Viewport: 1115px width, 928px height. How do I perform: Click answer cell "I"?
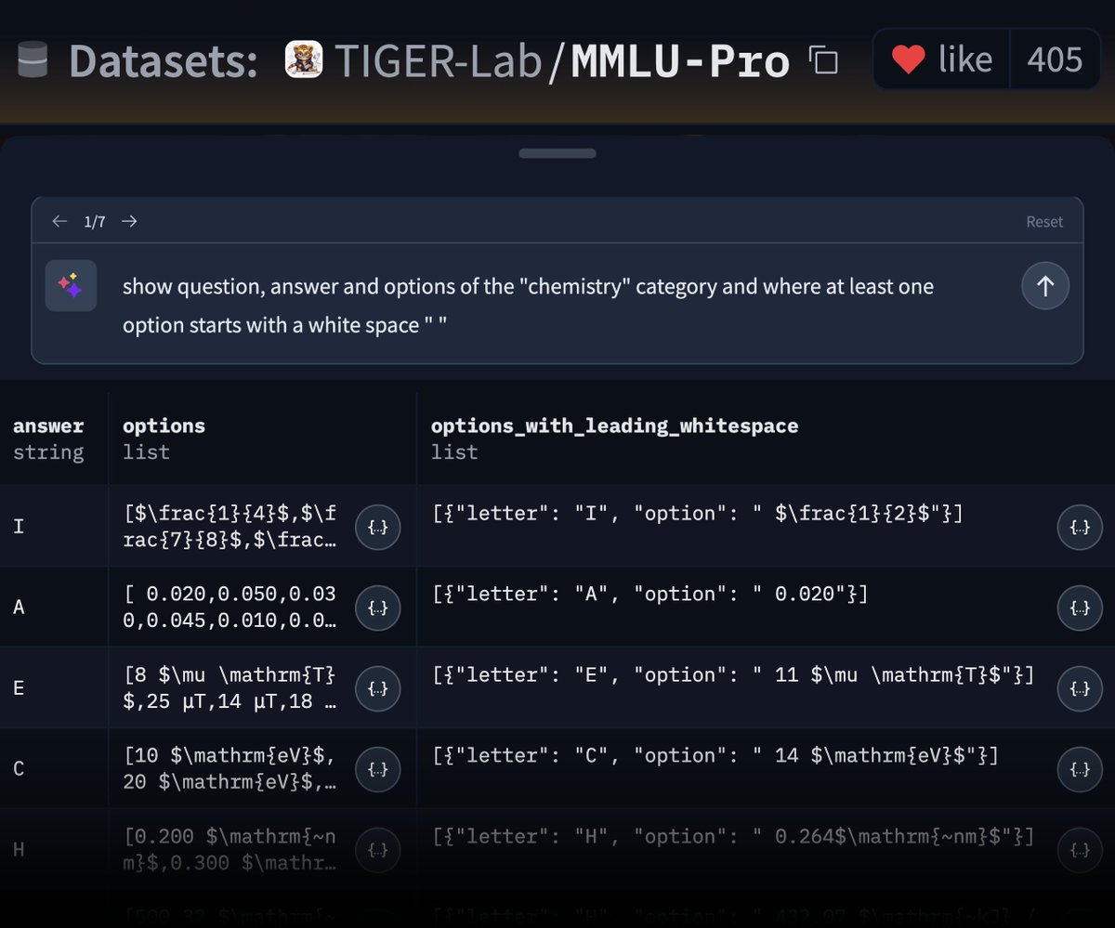pos(54,527)
